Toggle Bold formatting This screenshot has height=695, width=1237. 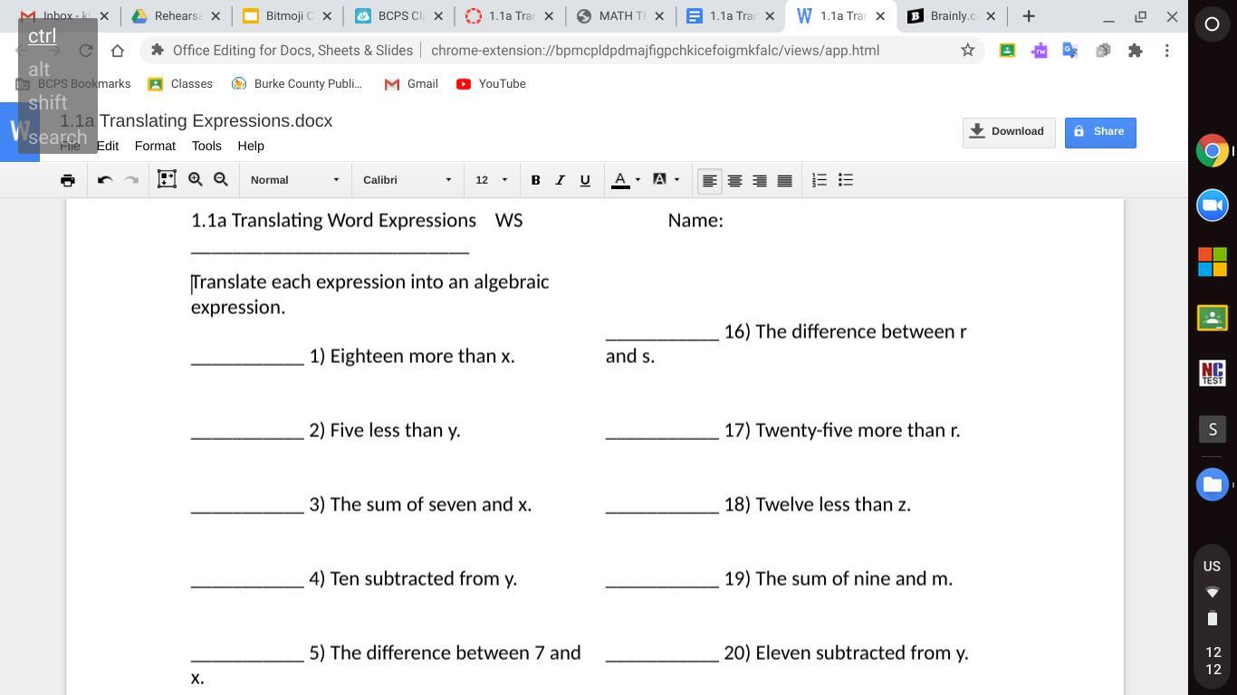click(535, 180)
